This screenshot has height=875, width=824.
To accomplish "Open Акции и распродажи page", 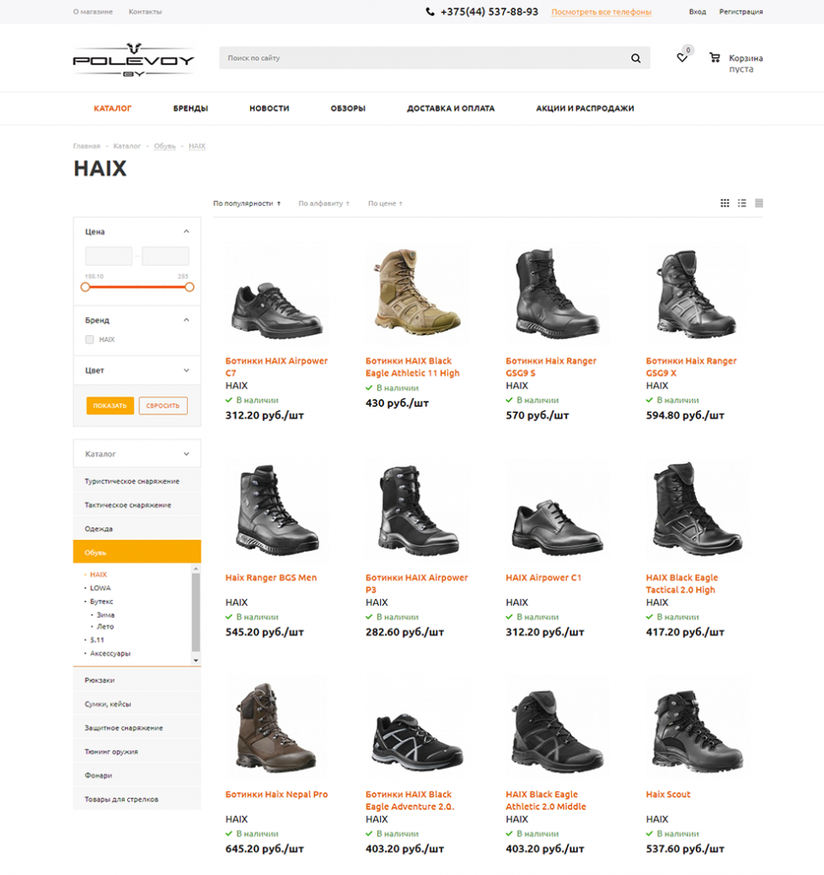I will 585,109.
